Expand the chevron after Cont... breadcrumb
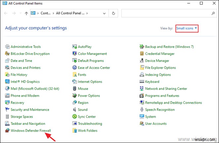 click(x=53, y=14)
